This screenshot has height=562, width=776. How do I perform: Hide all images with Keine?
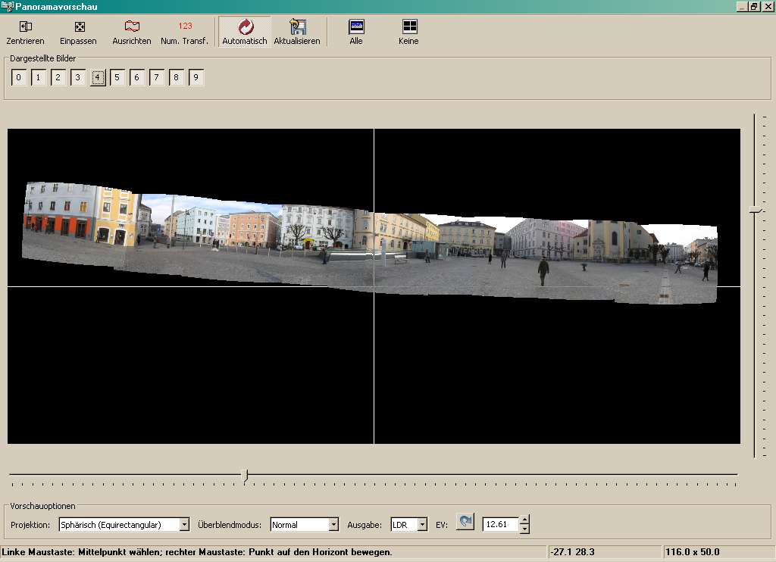point(409,27)
